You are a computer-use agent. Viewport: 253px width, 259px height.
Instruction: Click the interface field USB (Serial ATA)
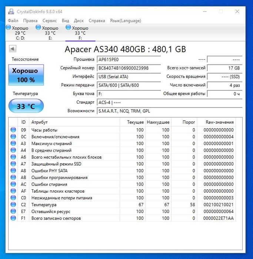[129, 77]
